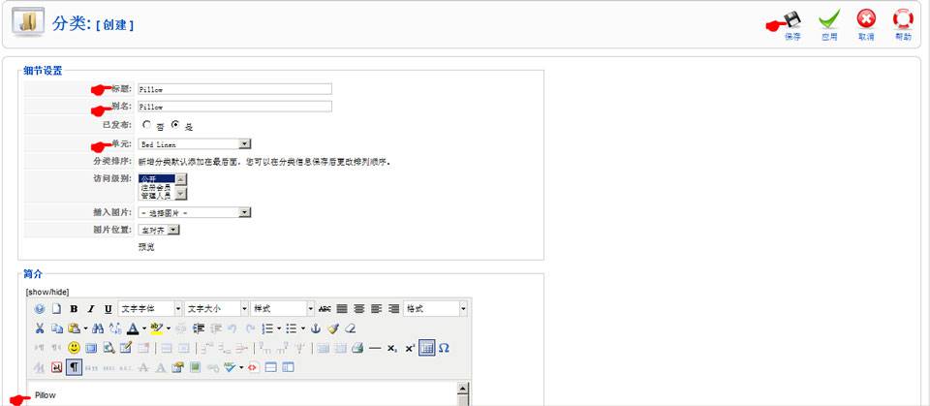Screen dimensions: 930x406
Task: Center-align text in editor
Action: point(358,309)
